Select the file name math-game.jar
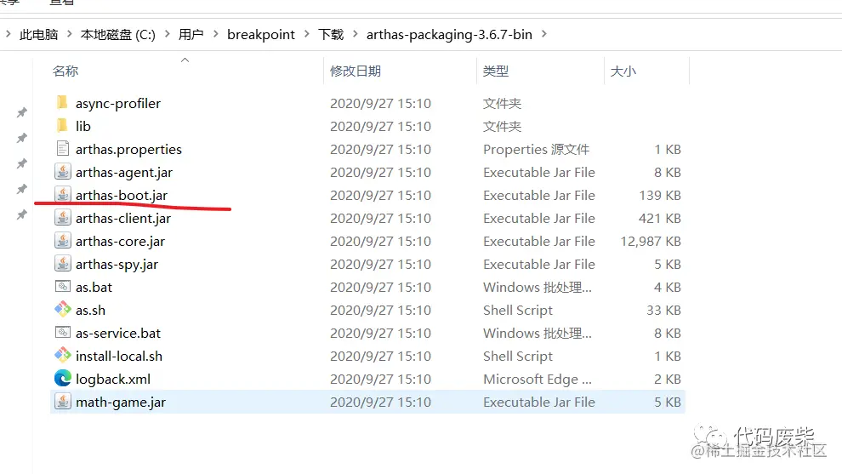Viewport: 842px width, 474px height. pos(120,403)
